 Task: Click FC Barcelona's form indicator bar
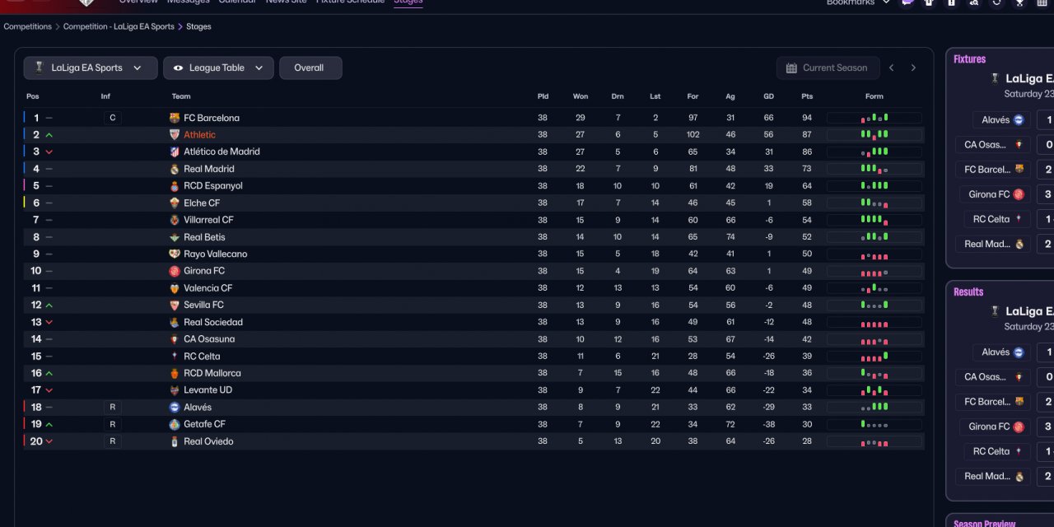pyautogui.click(x=874, y=118)
